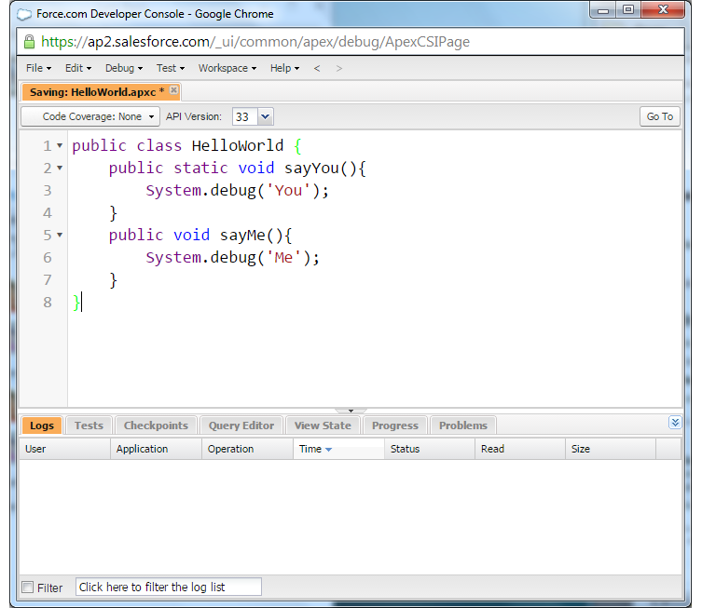Click the back arrow in the menu bar

point(317,68)
